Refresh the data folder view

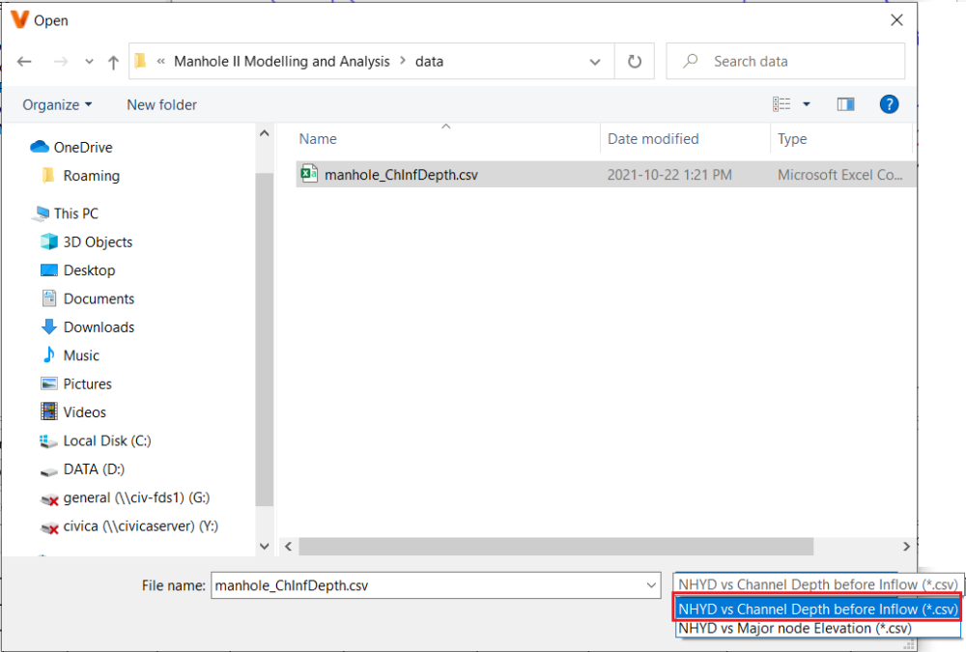(635, 62)
